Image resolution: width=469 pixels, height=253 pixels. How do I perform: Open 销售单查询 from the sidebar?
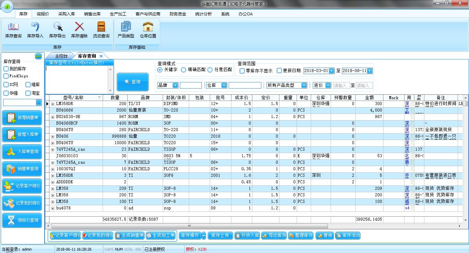point(22,169)
